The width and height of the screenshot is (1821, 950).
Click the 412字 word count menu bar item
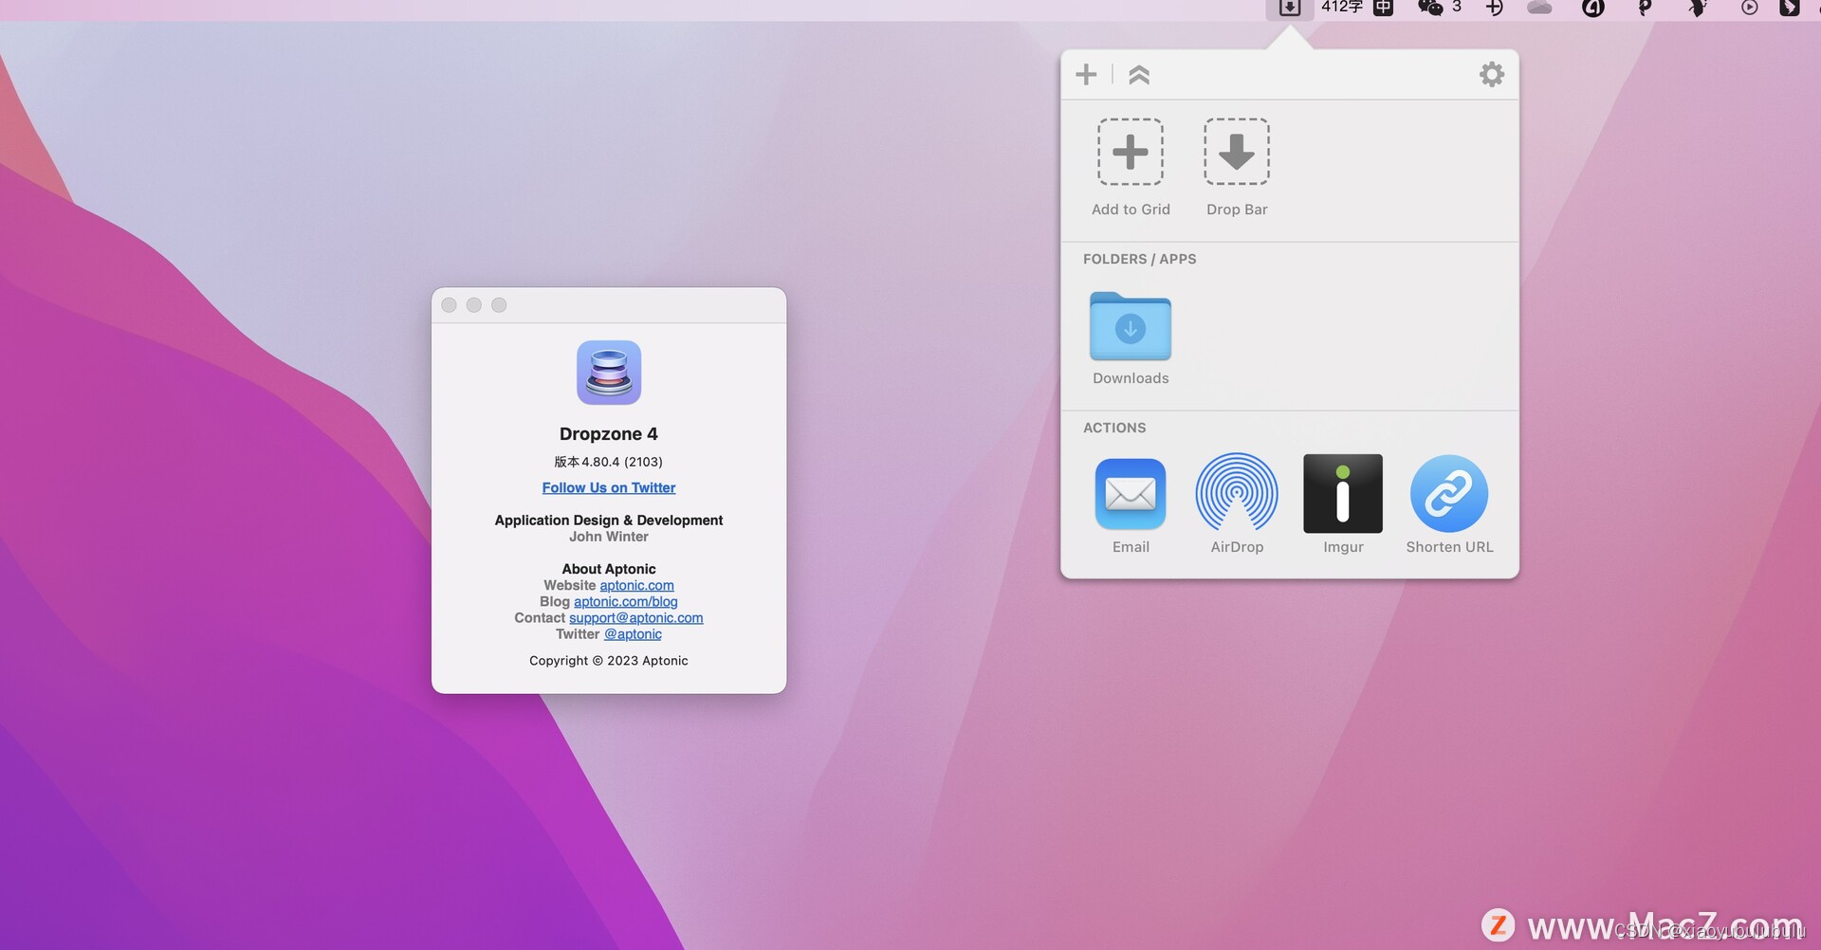pyautogui.click(x=1341, y=8)
